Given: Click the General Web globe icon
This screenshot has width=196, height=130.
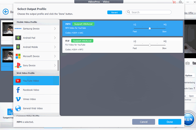Looking at the screenshot, I should [18, 109].
